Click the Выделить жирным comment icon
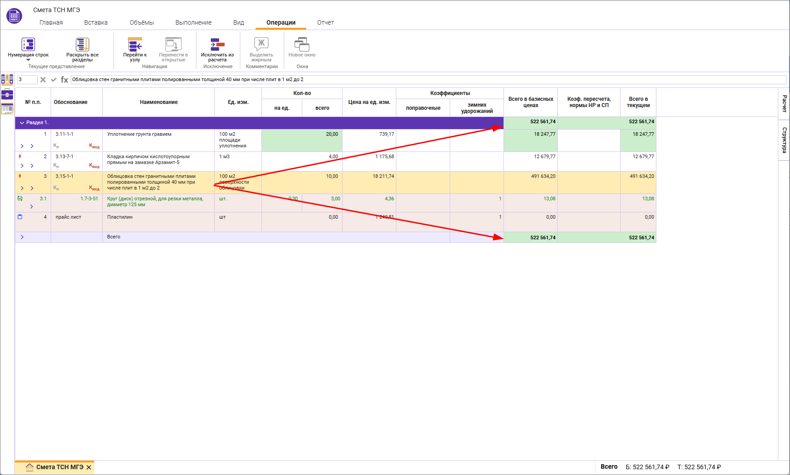Image resolution: width=790 pixels, height=475 pixels. pos(261,44)
